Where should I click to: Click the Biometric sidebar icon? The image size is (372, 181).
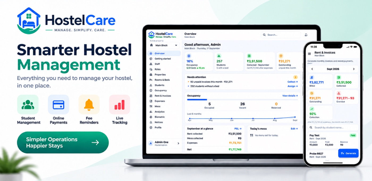click(151, 117)
